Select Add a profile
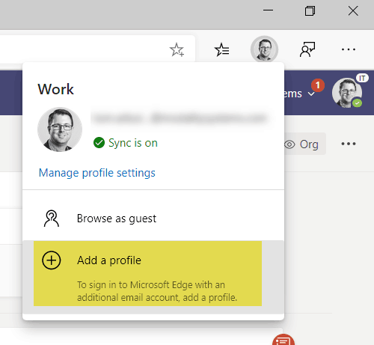 153,277
